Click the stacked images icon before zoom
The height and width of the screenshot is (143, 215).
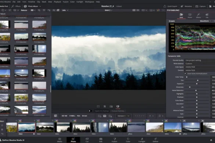[x=58, y=10]
